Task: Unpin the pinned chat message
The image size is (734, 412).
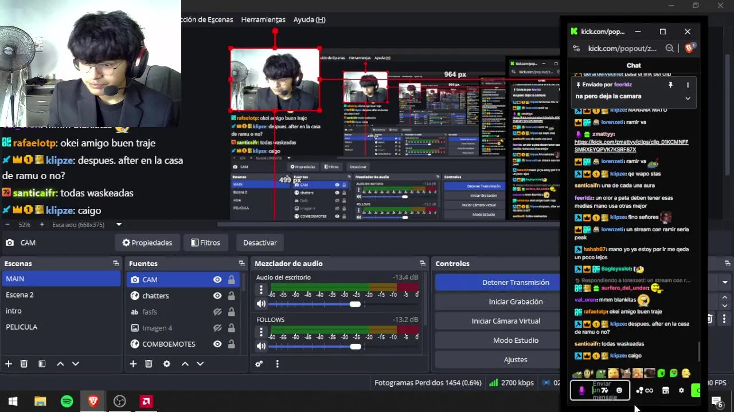Action: coord(670,85)
